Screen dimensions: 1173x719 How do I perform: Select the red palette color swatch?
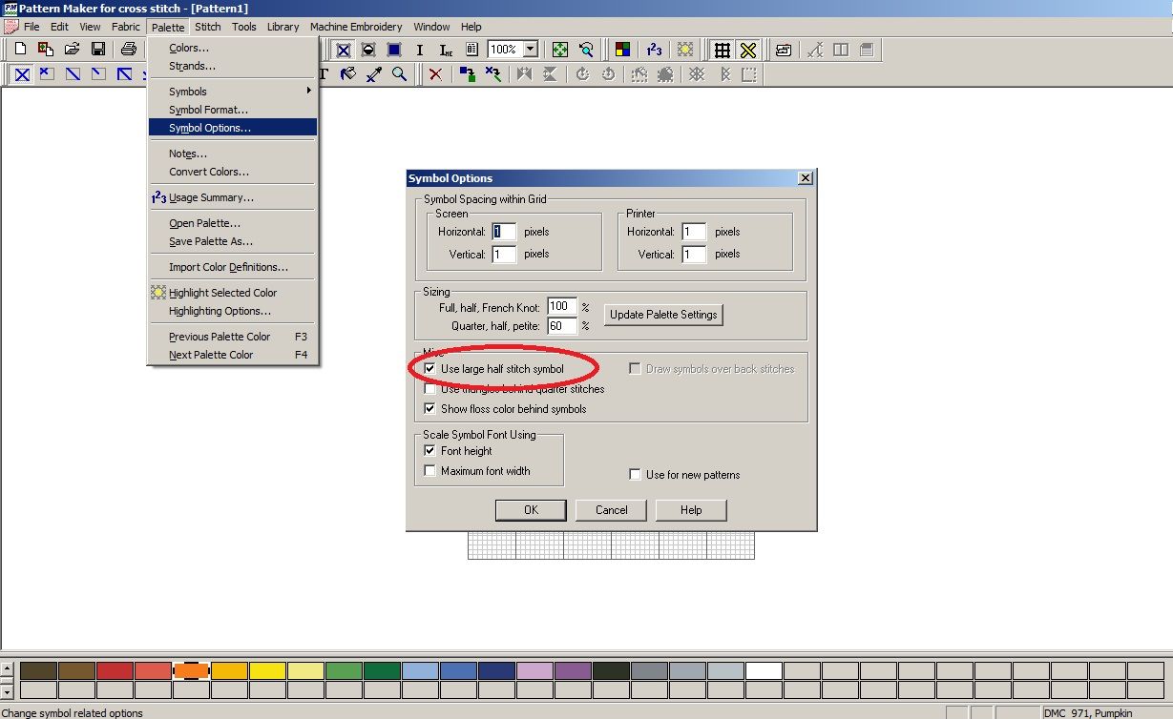pyautogui.click(x=115, y=671)
